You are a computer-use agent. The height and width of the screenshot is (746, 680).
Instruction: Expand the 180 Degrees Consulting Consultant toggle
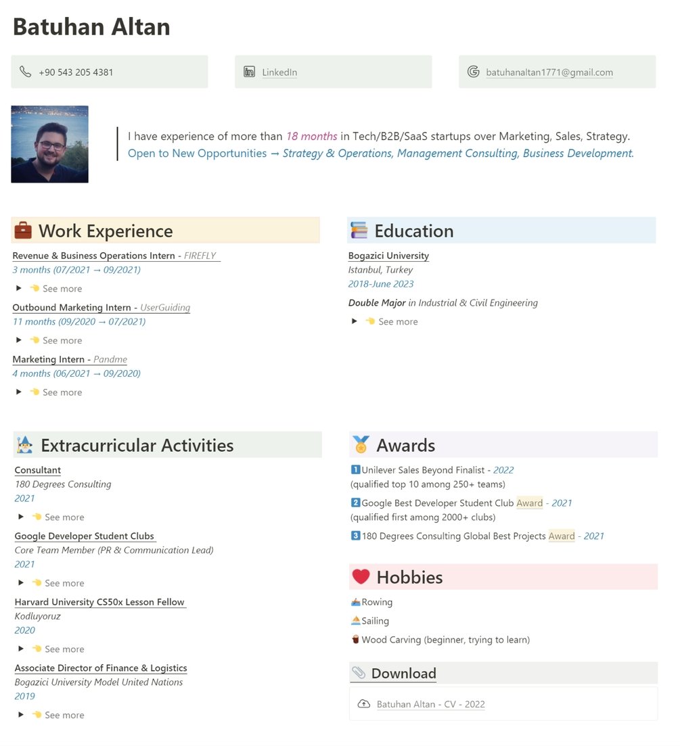pyautogui.click(x=21, y=517)
